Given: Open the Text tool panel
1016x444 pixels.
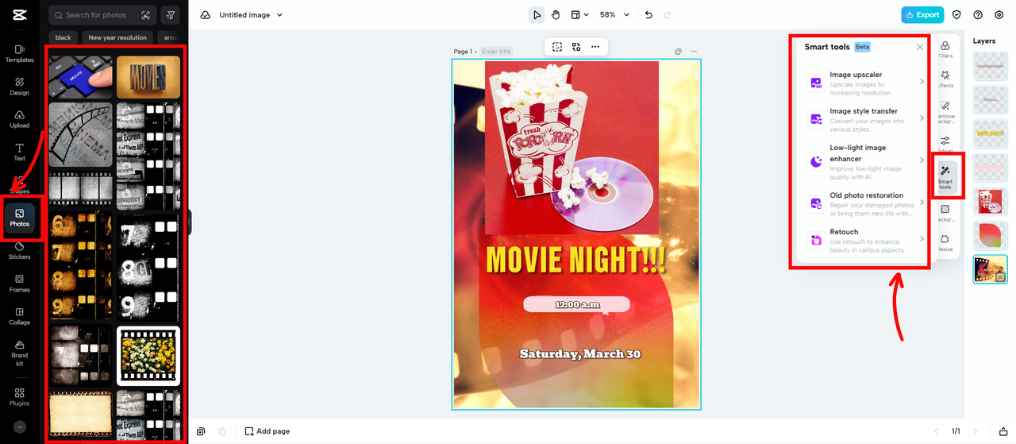Looking at the screenshot, I should tap(19, 152).
